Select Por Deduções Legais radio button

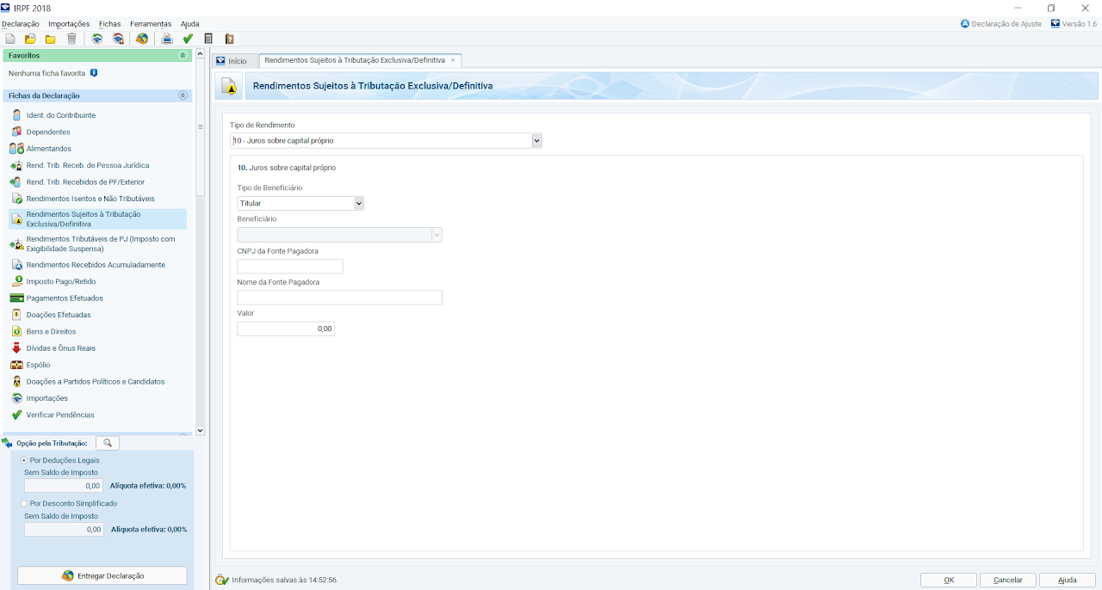pyautogui.click(x=24, y=460)
